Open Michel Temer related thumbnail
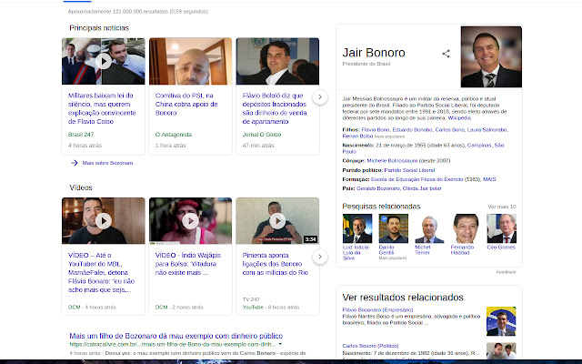Image resolution: width=582 pixels, height=364 pixels. (x=429, y=228)
